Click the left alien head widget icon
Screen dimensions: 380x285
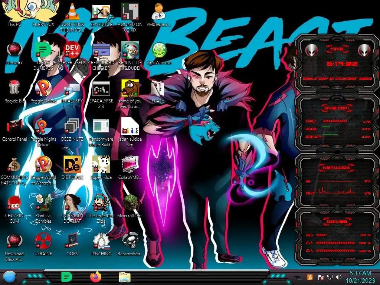(x=311, y=50)
